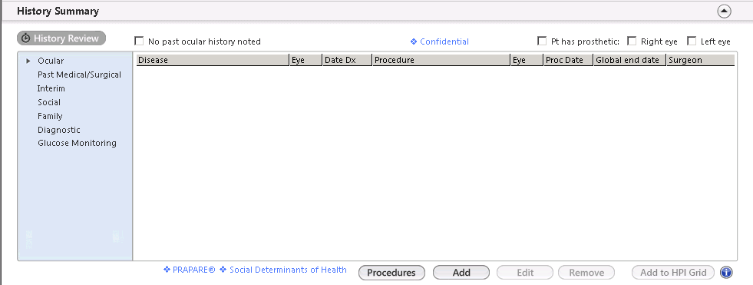The image size is (753, 285).
Task: Enable the Left eye prosthetic checkbox
Action: (x=692, y=41)
